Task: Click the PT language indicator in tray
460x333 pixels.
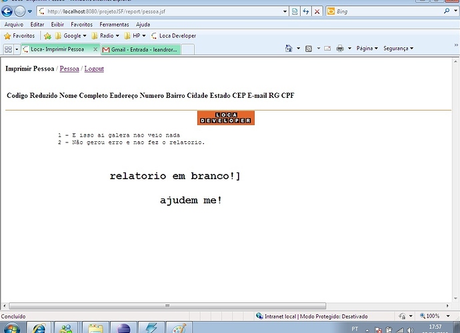Action: [x=355, y=329]
